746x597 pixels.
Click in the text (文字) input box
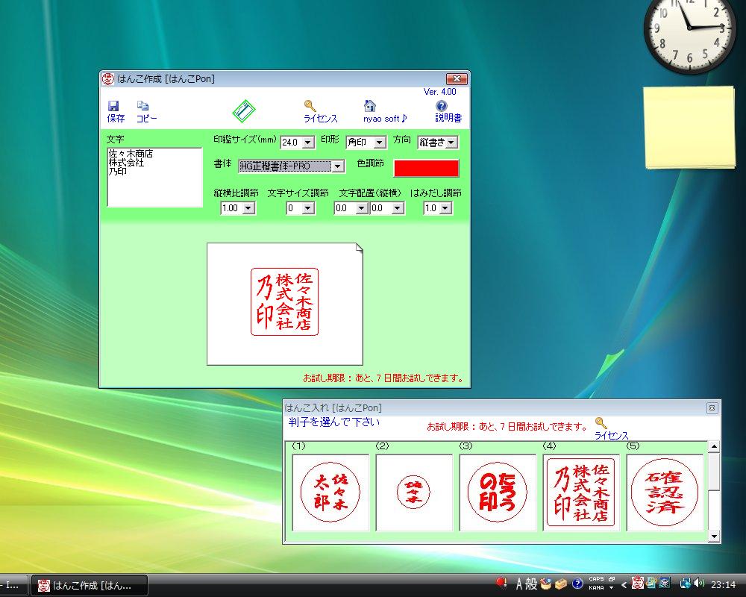coord(154,178)
